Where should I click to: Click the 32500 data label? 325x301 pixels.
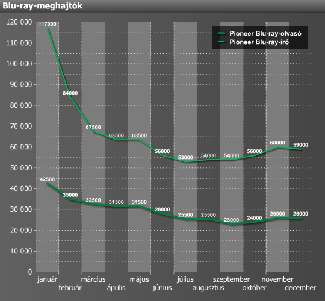93,200
